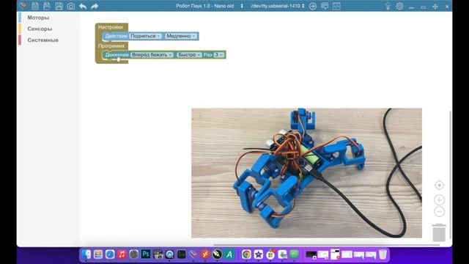Screen dimensions: 469x264
Task: Open the 'Системные' block category
Action: pos(43,40)
